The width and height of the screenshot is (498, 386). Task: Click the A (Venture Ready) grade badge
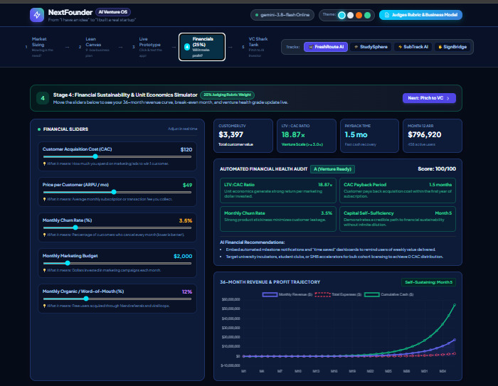332,169
